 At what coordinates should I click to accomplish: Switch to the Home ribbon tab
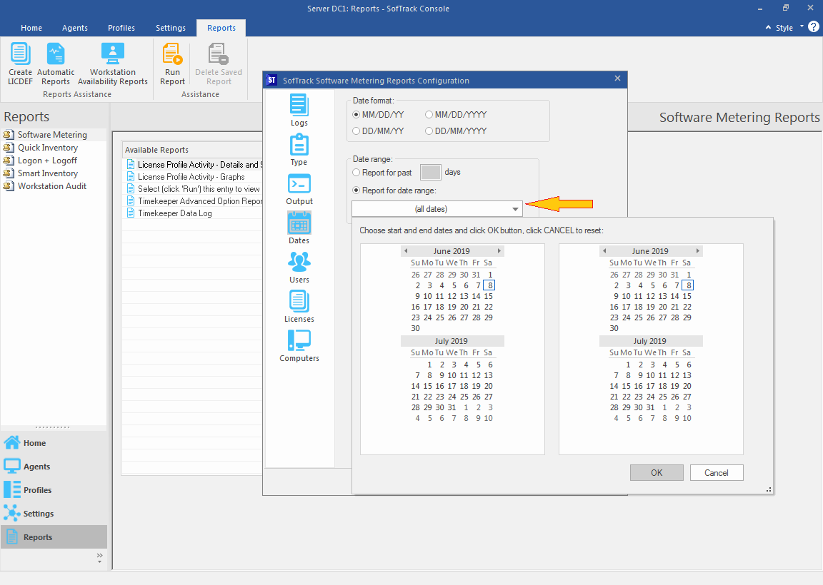(x=31, y=28)
